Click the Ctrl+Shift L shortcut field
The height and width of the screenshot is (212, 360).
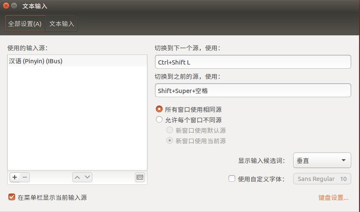coord(253,62)
